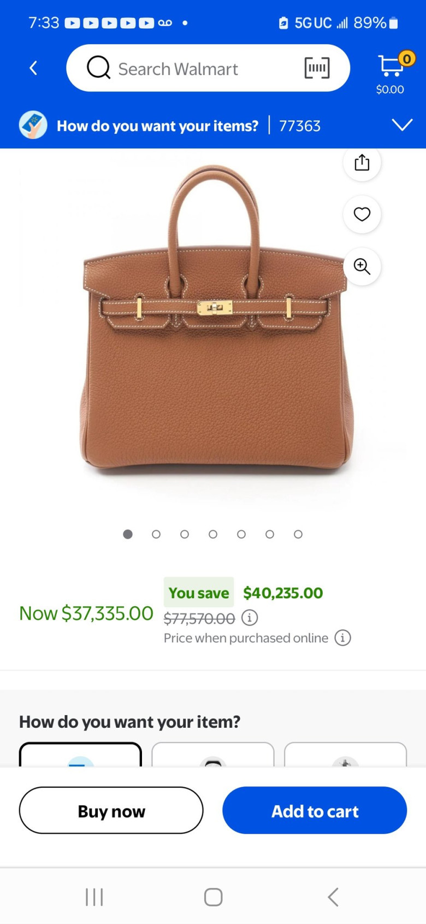Select the fourth image carousel dot
The width and height of the screenshot is (426, 924).
click(213, 534)
